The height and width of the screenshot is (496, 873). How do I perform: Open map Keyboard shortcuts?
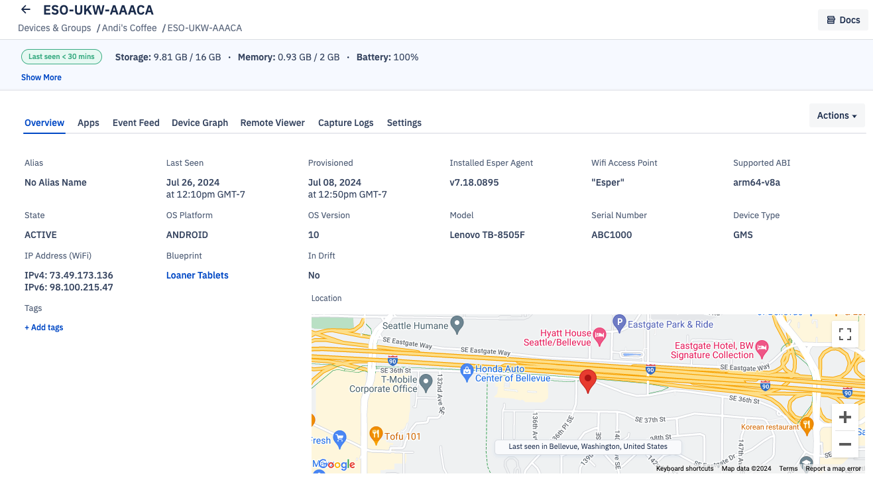tap(685, 468)
